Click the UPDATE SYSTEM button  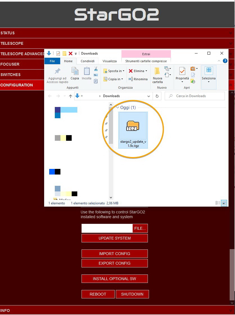tap(115, 238)
